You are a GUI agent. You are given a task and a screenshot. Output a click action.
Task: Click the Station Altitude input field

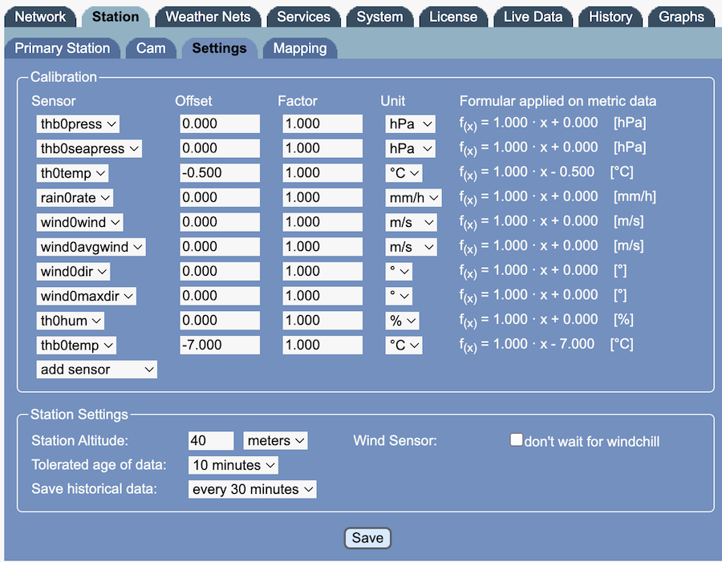coord(211,441)
